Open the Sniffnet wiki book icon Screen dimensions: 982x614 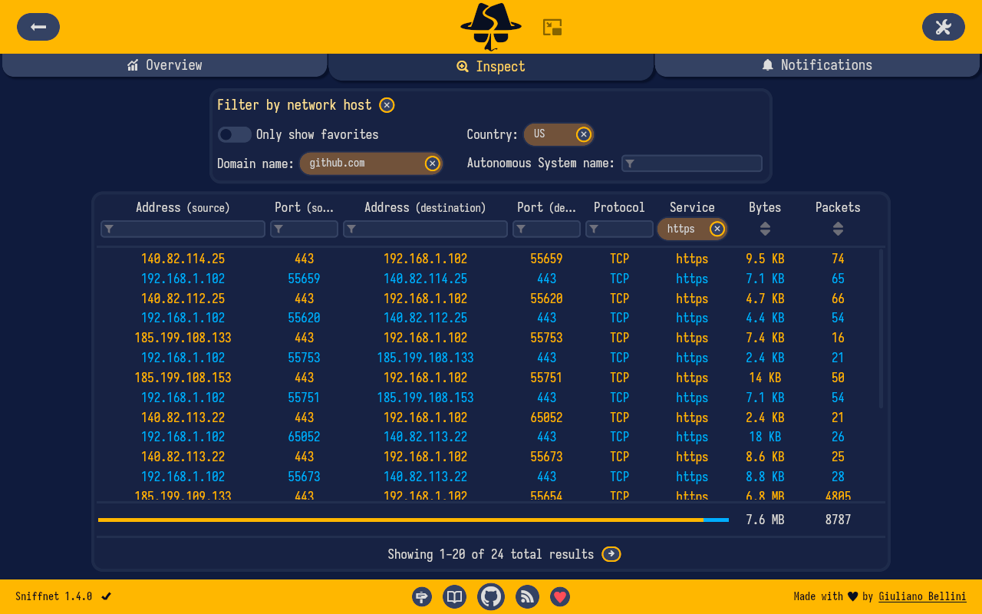click(x=454, y=596)
